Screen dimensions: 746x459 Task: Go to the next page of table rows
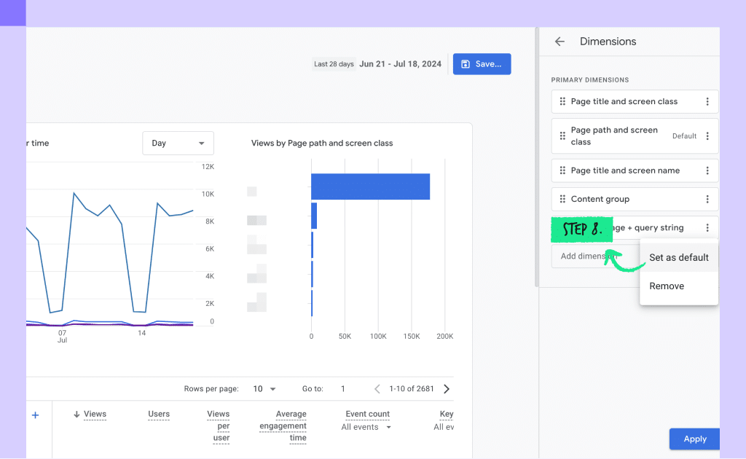(x=447, y=388)
